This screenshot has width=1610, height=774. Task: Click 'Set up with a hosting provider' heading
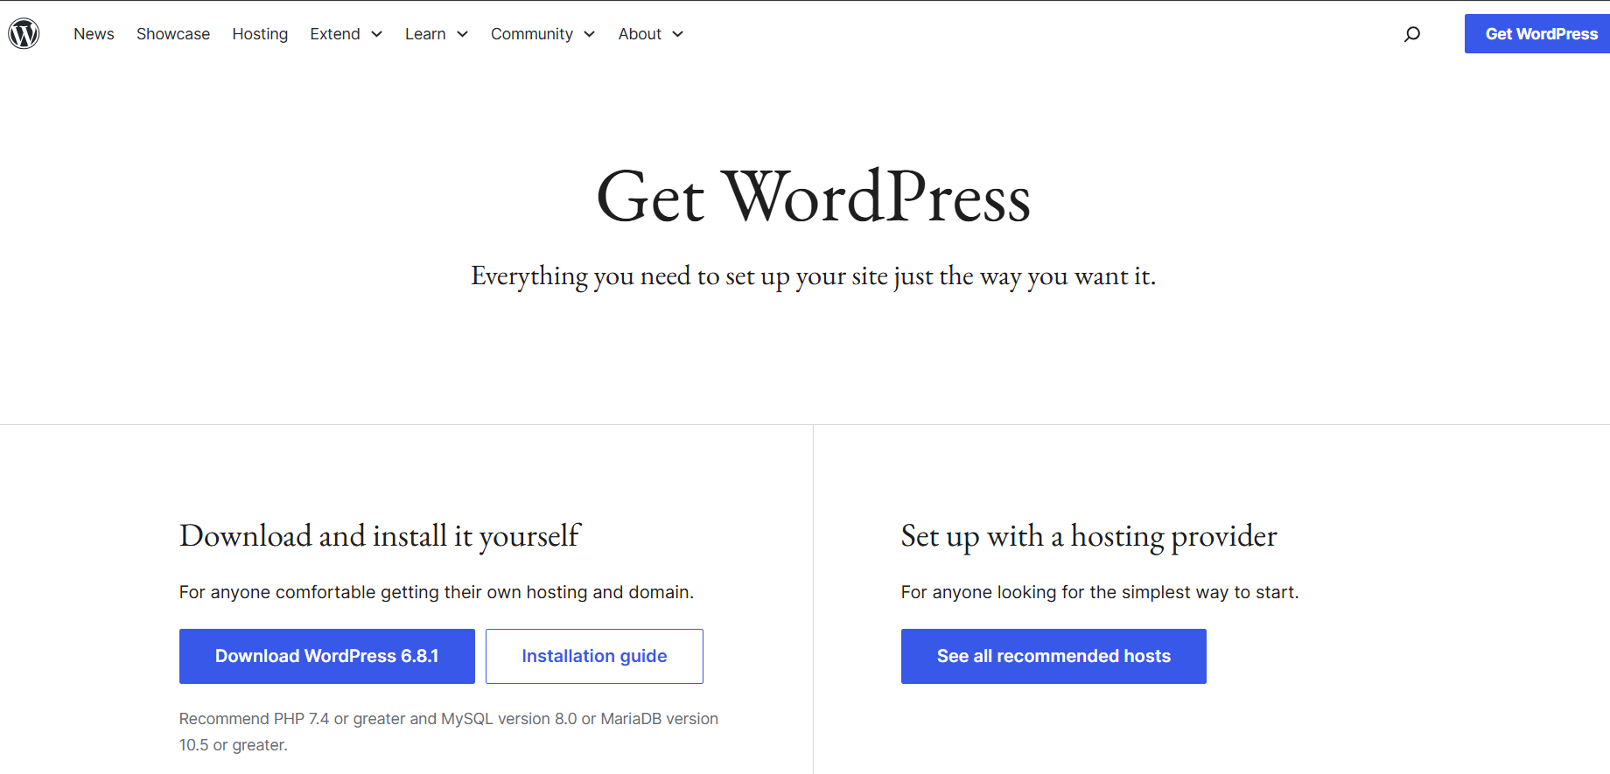click(1089, 535)
